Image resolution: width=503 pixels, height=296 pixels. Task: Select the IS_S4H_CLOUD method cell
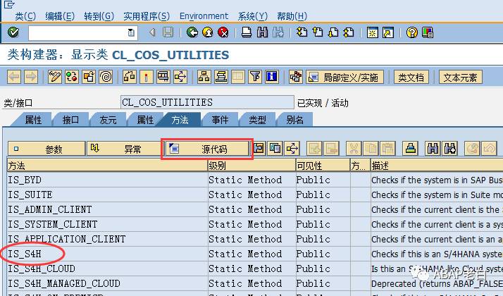tap(108, 269)
